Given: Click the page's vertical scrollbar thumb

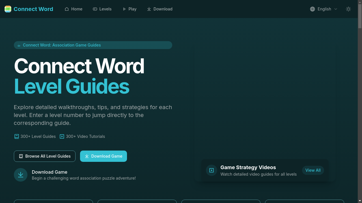Looking at the screenshot, I should pyautogui.click(x=360, y=16).
